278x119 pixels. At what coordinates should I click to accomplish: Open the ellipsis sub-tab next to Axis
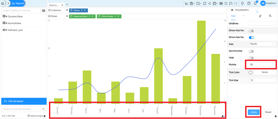point(244,16)
